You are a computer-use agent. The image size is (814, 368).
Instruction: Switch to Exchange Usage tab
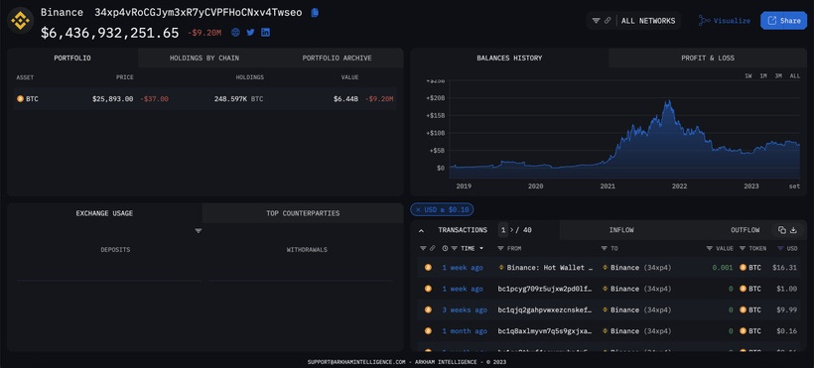(x=104, y=213)
